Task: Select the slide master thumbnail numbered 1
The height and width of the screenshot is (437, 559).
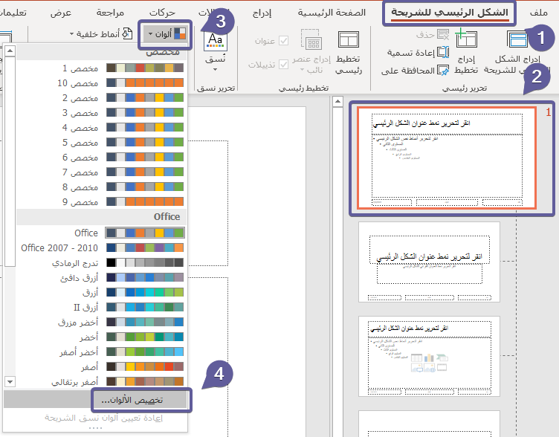Action: point(447,158)
